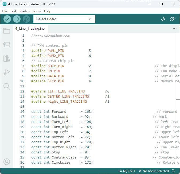Image resolution: width=180 pixels, height=174 pixels.
Task: Click the account profile icon
Action: click(x=7, y=162)
